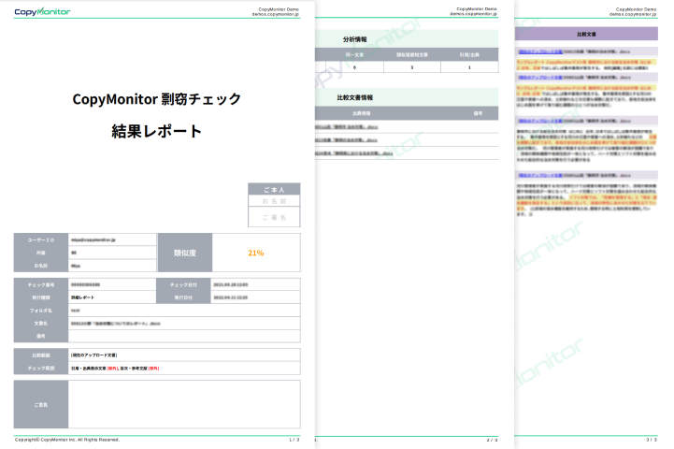Open the source link ending 'における治水対策」.docx'

tap(353, 153)
